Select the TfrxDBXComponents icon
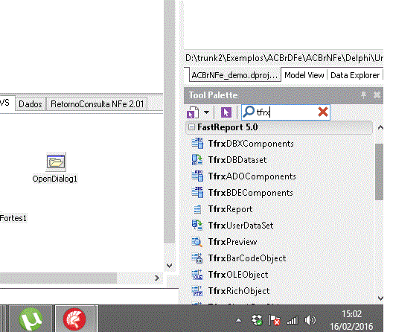 pos(197,144)
